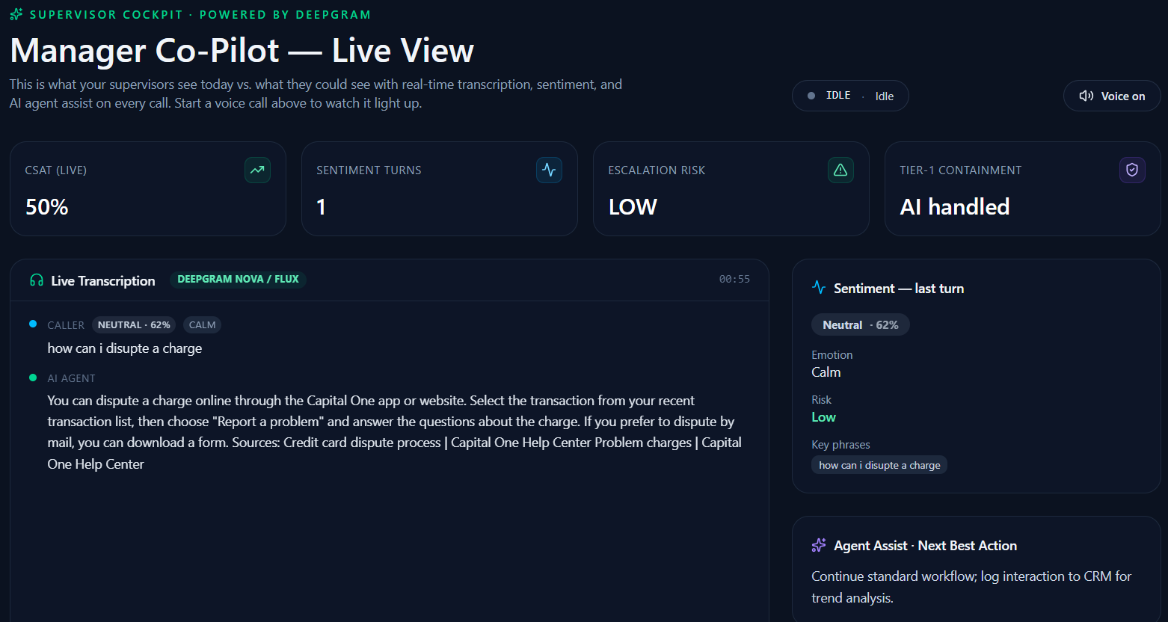1168x622 pixels.
Task: Click the 'how can i disupte a charge' key phrase chip
Action: [x=879, y=465]
